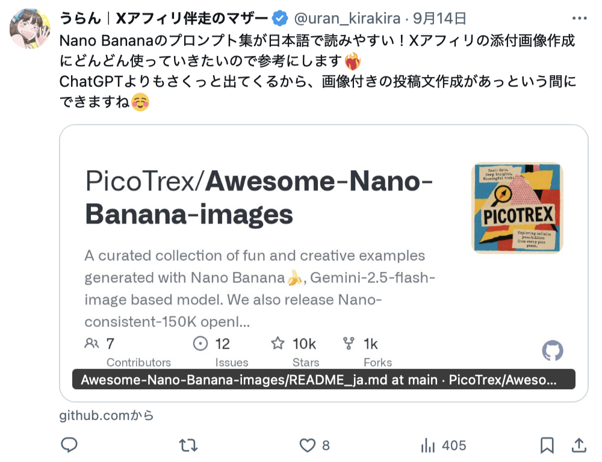Bookmark this post
This screenshot has width=602, height=462.
click(547, 445)
